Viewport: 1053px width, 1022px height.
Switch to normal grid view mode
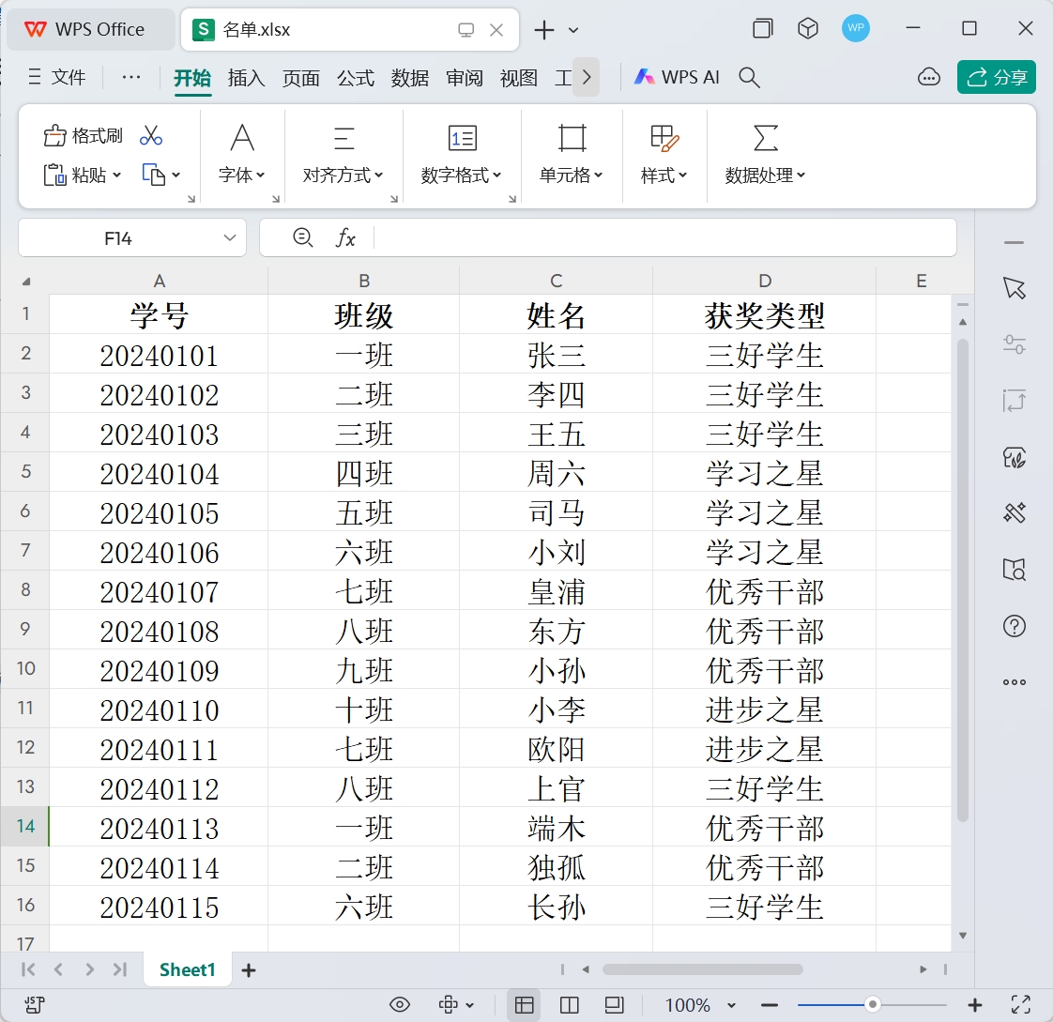(524, 1005)
